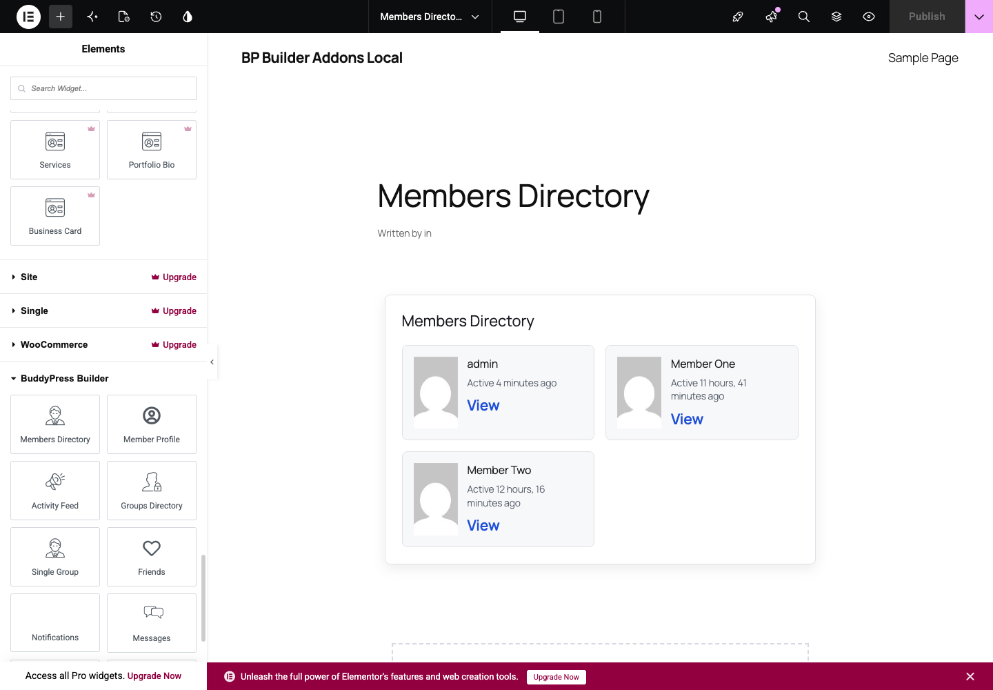993x690 pixels.
Task: Click the elements panel scrollbar
Action: (203, 598)
